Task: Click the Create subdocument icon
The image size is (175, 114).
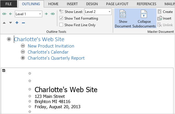Action: (159, 12)
